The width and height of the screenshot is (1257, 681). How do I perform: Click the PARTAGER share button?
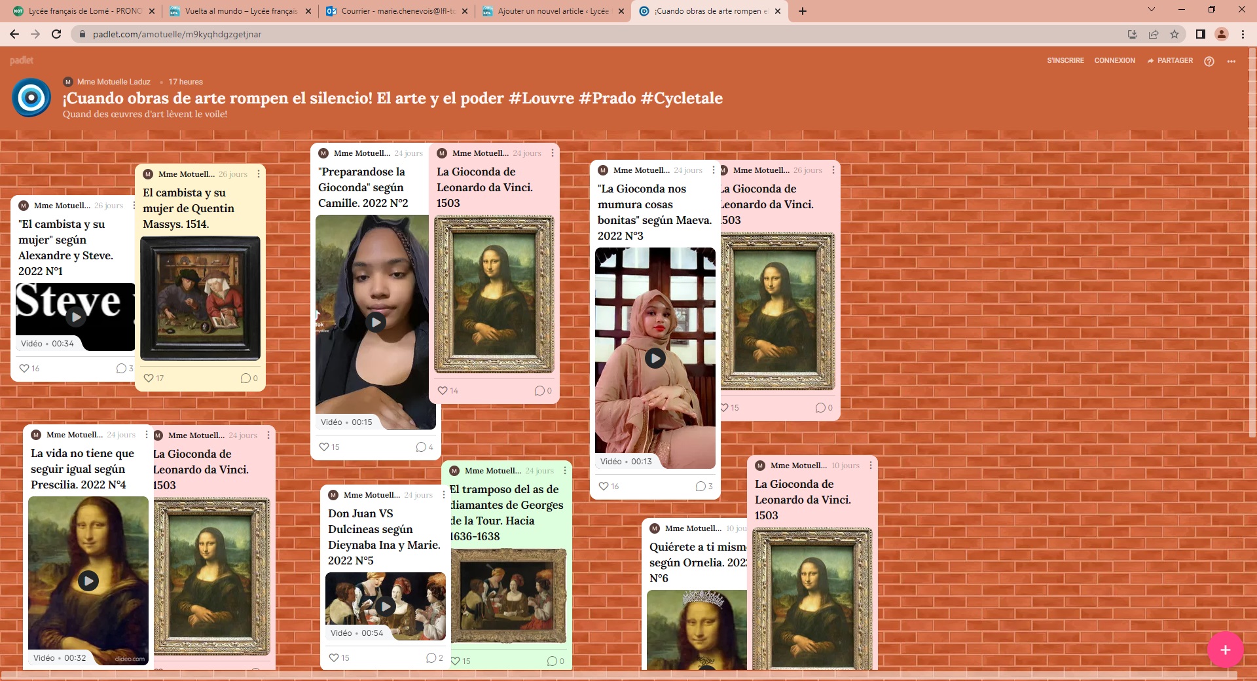(x=1170, y=60)
